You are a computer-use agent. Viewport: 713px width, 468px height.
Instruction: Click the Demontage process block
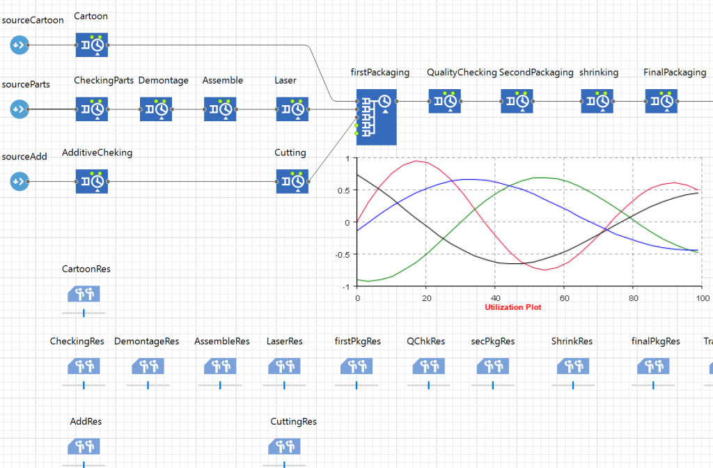pos(156,109)
